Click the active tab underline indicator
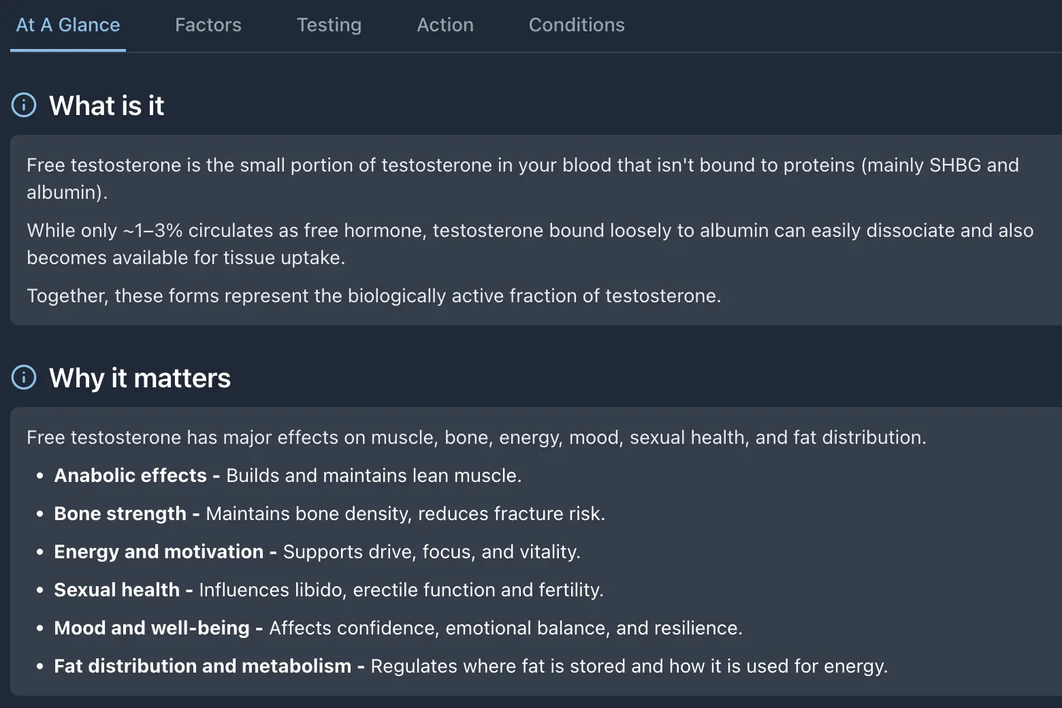 coord(68,50)
